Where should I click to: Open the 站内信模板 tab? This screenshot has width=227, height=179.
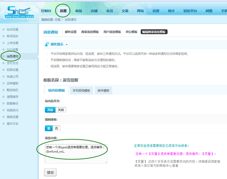click(x=56, y=90)
